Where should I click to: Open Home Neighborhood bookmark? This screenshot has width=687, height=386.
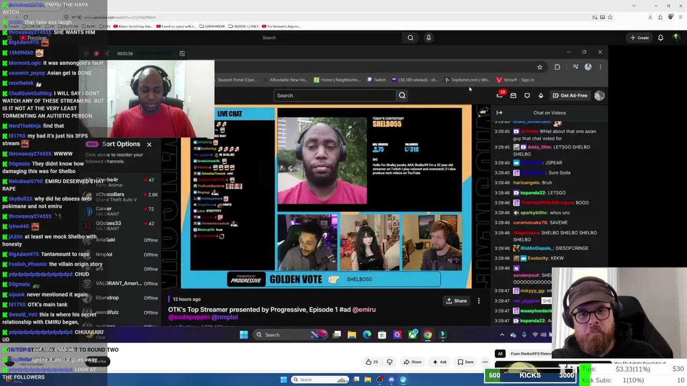pos(337,80)
